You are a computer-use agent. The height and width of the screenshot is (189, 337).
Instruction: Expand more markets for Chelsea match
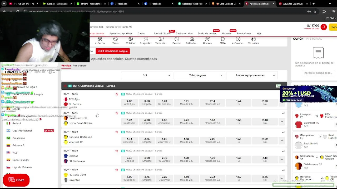pyautogui.click(x=282, y=159)
